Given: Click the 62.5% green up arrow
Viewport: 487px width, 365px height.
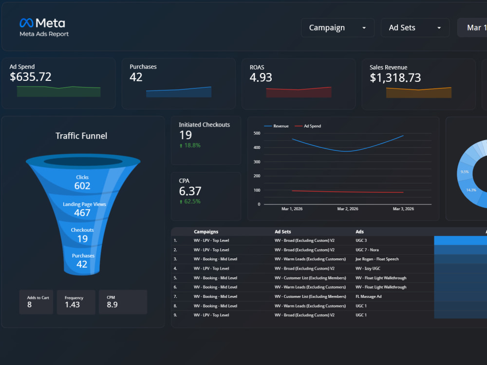Looking at the screenshot, I should (181, 202).
